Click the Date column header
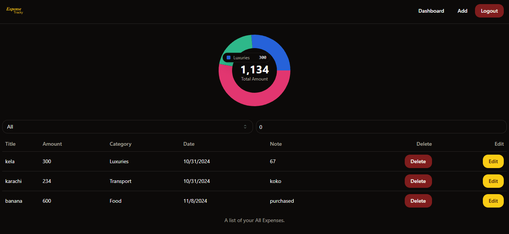The width and height of the screenshot is (509, 234). point(189,144)
